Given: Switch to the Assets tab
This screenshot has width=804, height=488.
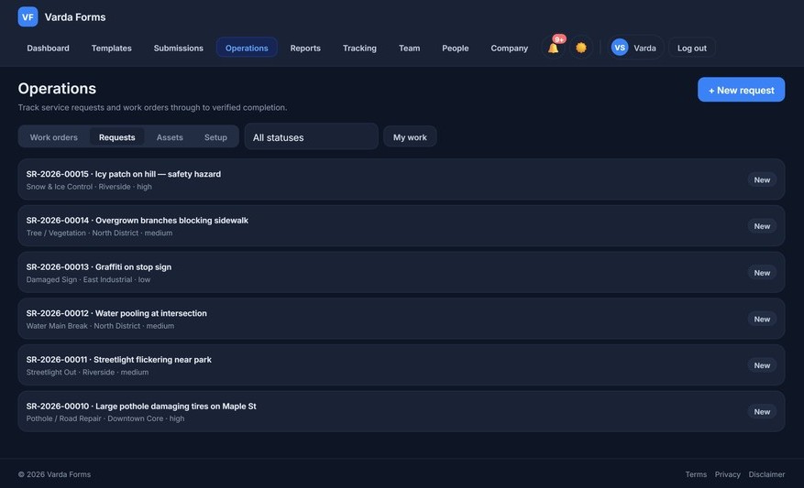Looking at the screenshot, I should (170, 137).
